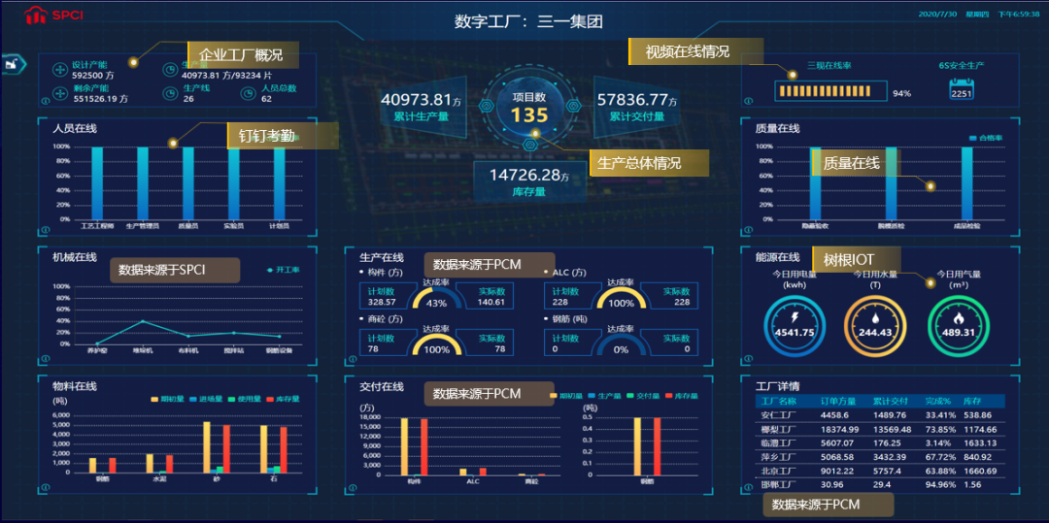Click the 项目数 135 center circle
This screenshot has width=1049, height=523.
pyautogui.click(x=529, y=106)
